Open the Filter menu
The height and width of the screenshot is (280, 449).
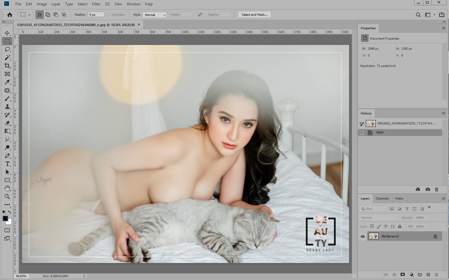click(x=96, y=4)
